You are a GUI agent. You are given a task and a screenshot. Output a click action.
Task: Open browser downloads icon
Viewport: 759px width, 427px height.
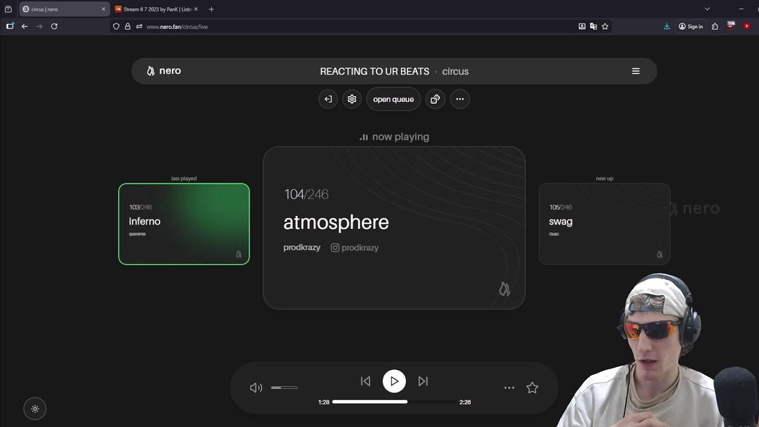(x=667, y=26)
